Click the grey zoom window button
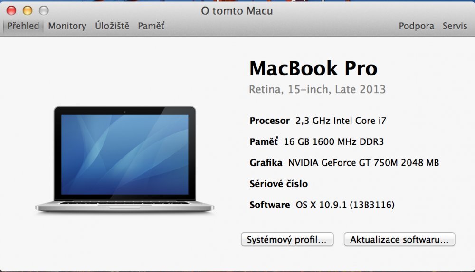 click(44, 10)
